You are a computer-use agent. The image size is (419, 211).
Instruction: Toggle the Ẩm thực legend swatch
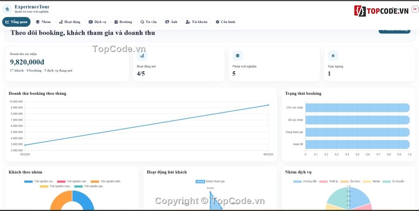tap(345, 181)
